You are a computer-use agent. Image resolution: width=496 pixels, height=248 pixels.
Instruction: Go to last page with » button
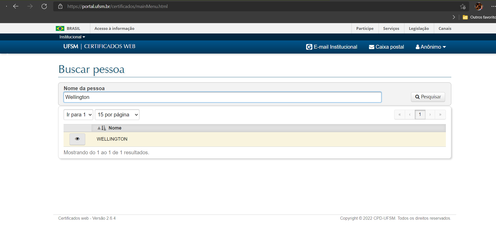[x=440, y=115]
